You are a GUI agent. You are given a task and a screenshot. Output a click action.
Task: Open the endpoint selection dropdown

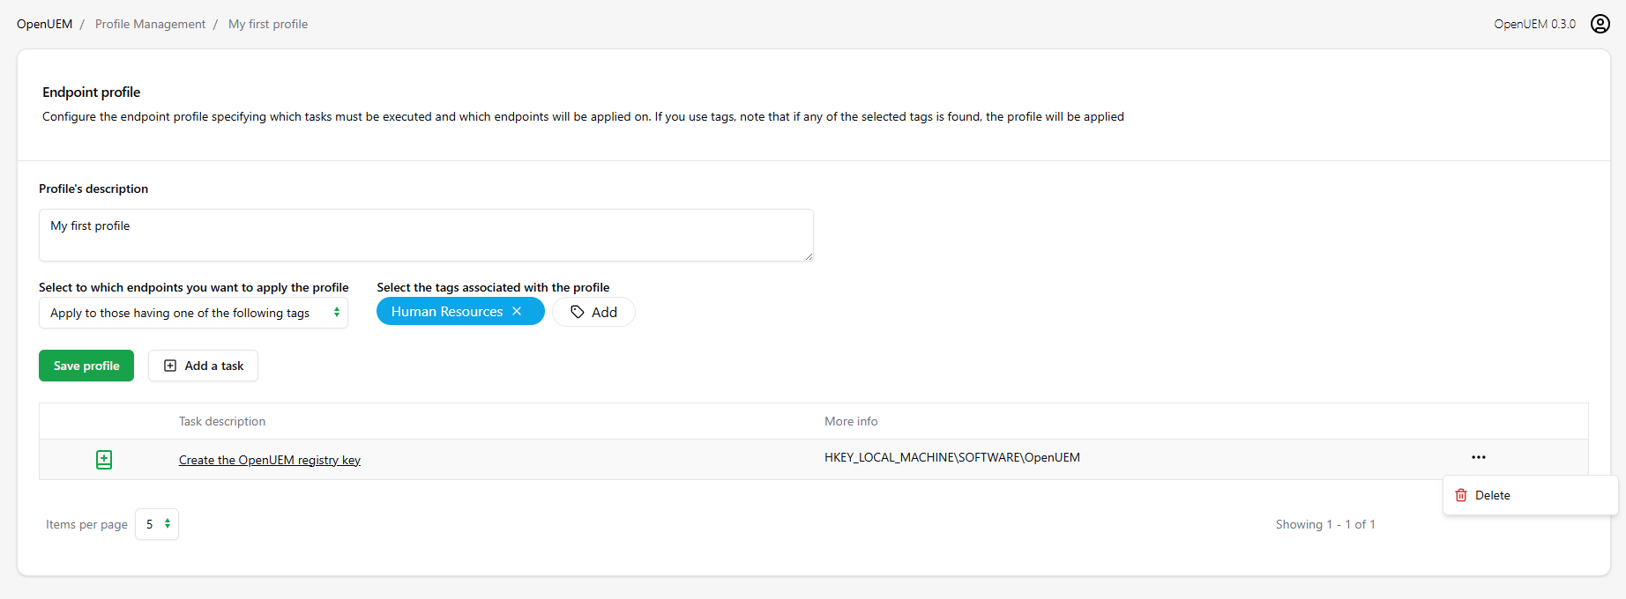coord(193,313)
